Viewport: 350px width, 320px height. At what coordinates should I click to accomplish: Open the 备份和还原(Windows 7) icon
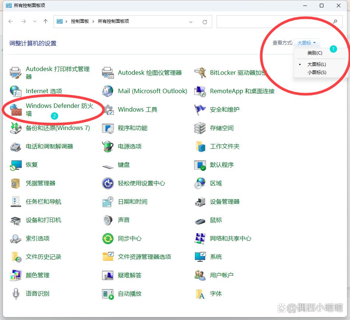point(15,128)
